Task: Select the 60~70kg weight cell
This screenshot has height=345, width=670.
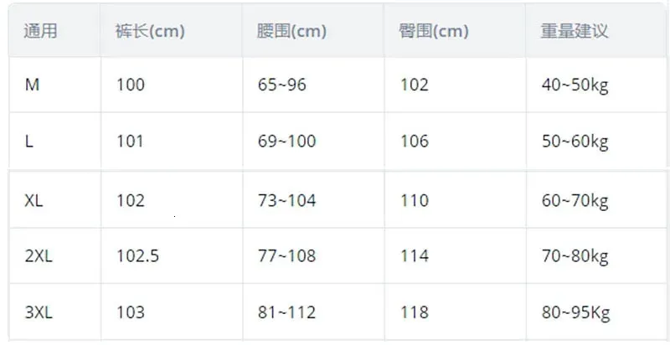Action: [575, 201]
